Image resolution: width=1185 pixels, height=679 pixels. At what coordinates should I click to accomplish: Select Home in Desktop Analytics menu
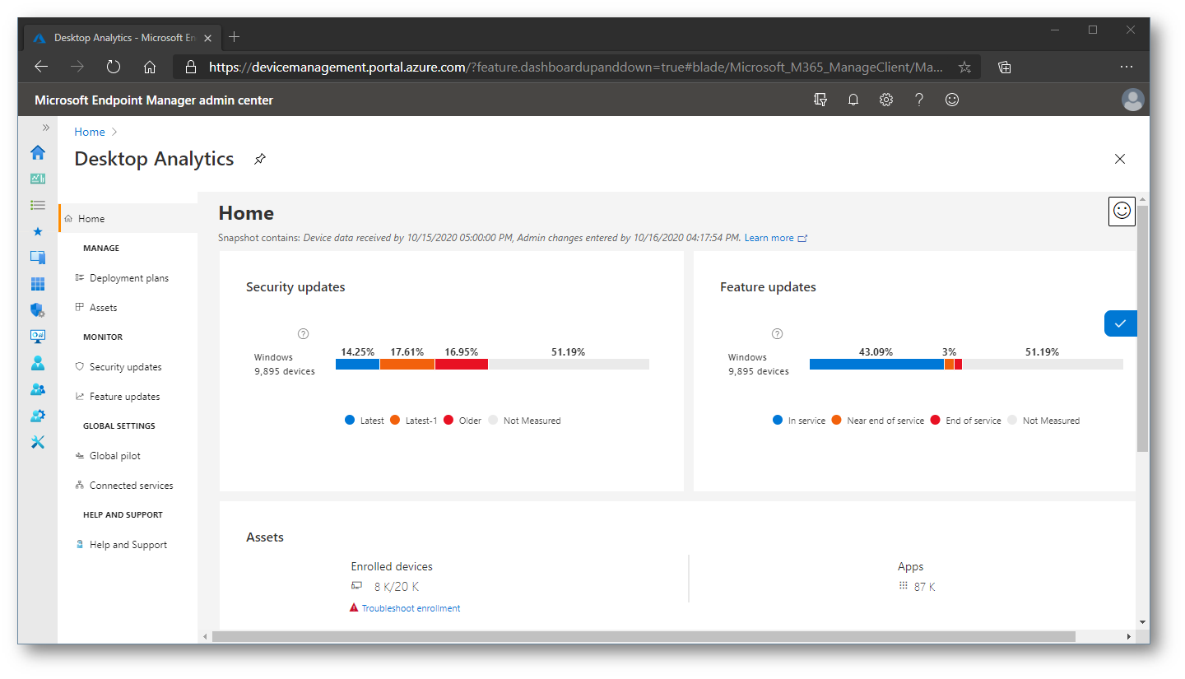pos(128,219)
